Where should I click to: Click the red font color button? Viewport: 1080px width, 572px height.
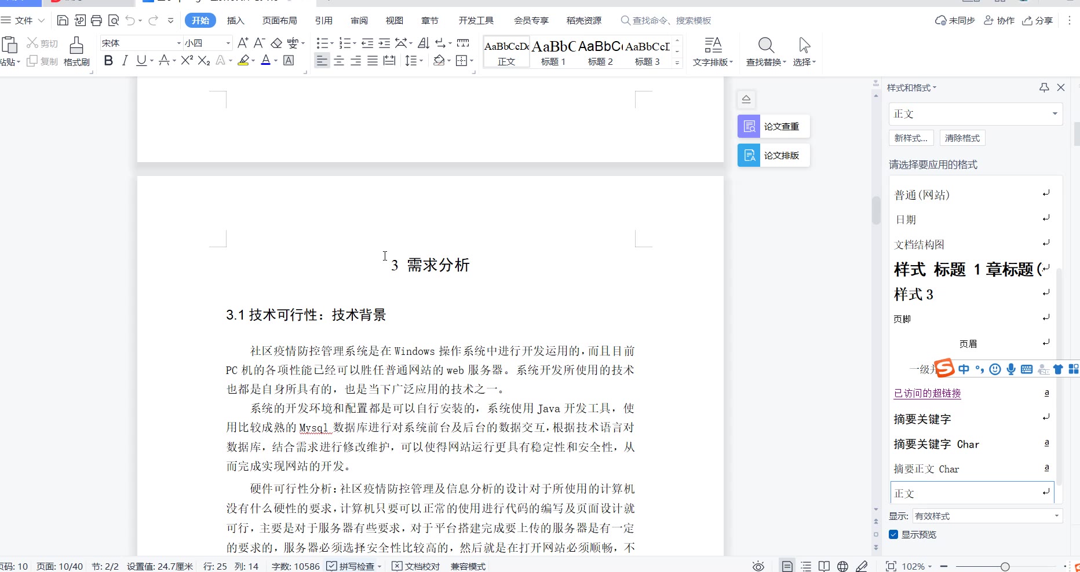(x=265, y=60)
